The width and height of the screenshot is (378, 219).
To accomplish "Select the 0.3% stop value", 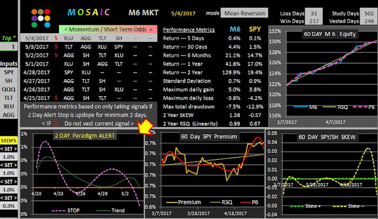I will click(9, 206).
